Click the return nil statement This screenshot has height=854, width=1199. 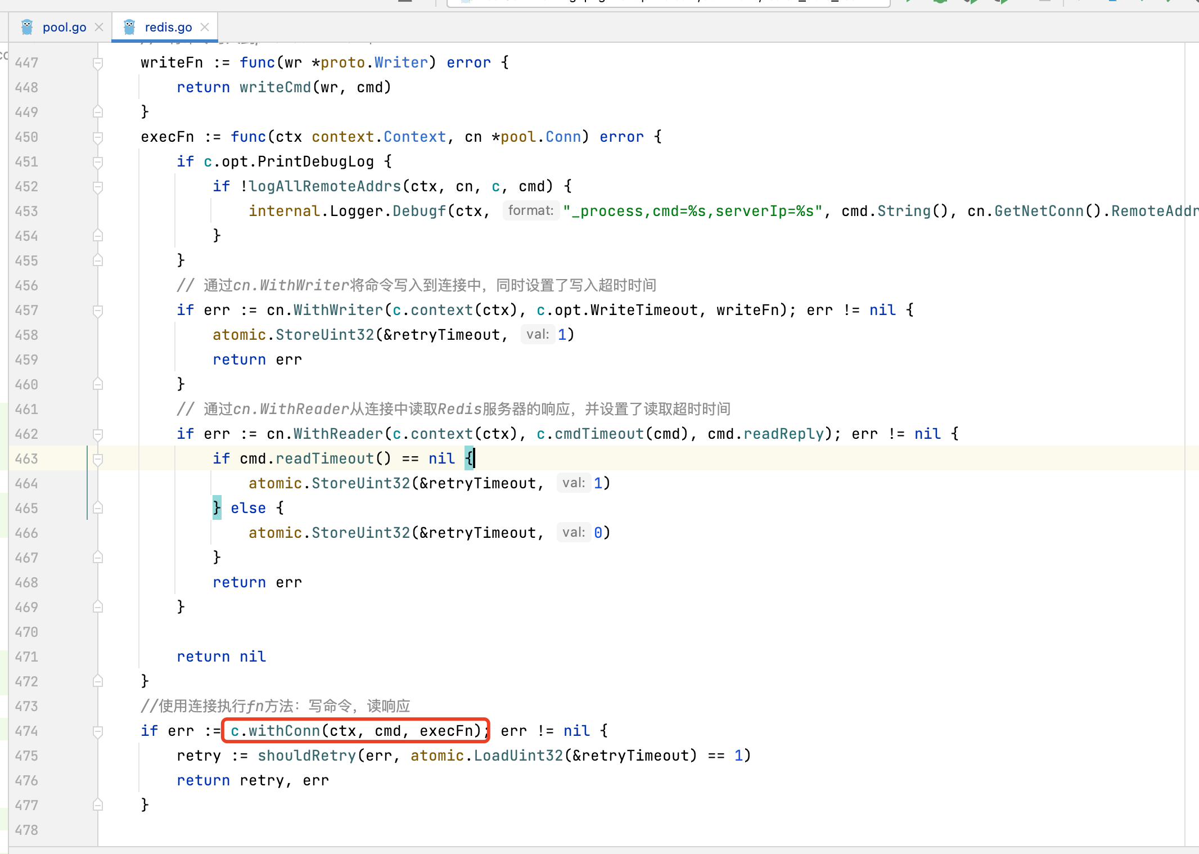(x=222, y=657)
